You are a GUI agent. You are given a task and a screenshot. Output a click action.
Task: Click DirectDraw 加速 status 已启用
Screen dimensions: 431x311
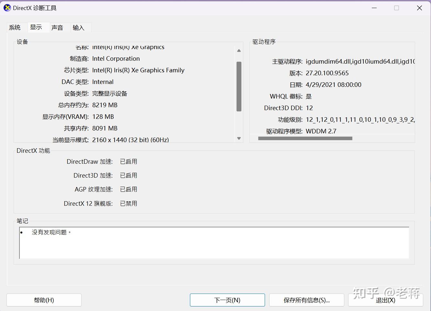(128, 161)
